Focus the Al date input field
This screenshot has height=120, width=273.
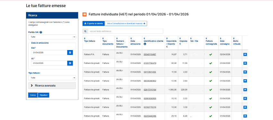coord(49,63)
